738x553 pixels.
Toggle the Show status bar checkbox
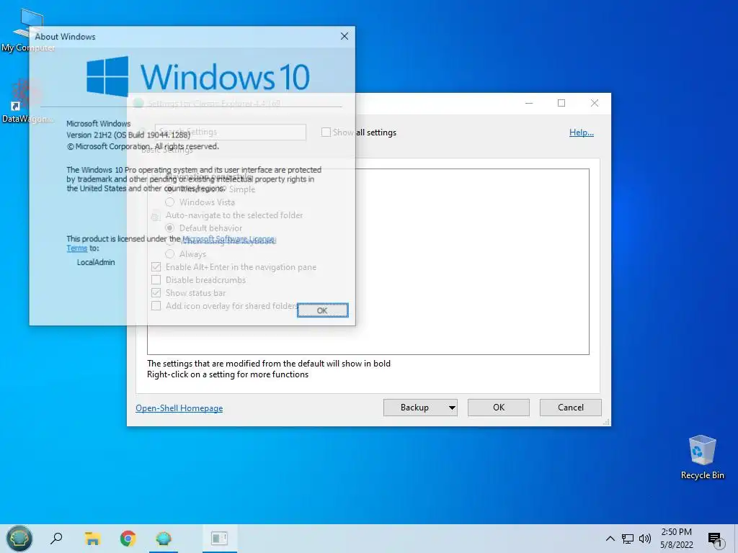156,293
